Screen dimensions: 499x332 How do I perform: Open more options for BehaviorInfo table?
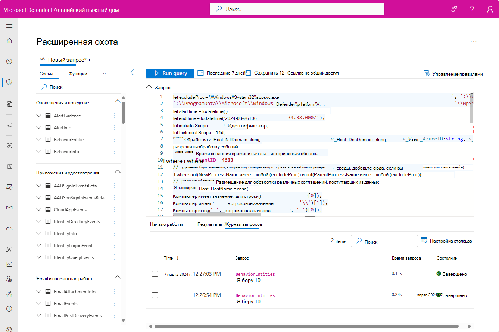click(x=115, y=152)
